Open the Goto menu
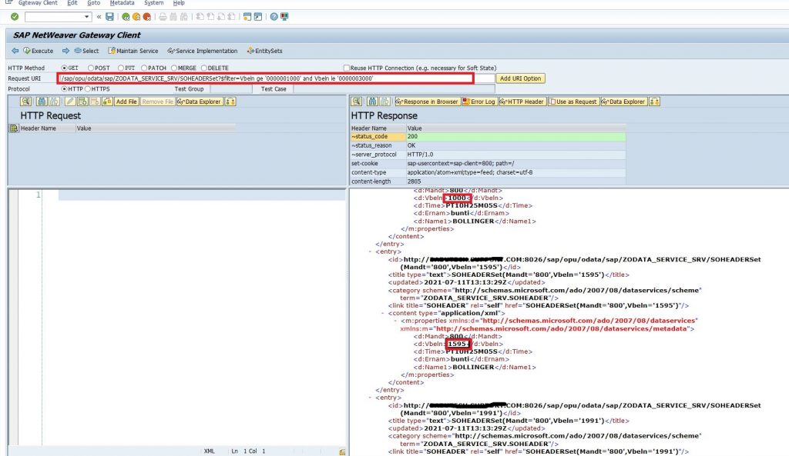 (x=93, y=3)
